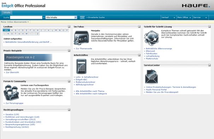Select letter S in Lexikon index
214x139 pixels.
pos(12,34)
